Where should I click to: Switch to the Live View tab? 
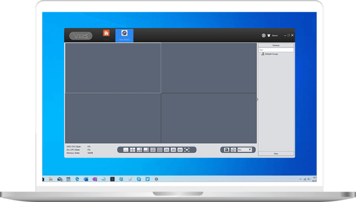pyautogui.click(x=124, y=35)
